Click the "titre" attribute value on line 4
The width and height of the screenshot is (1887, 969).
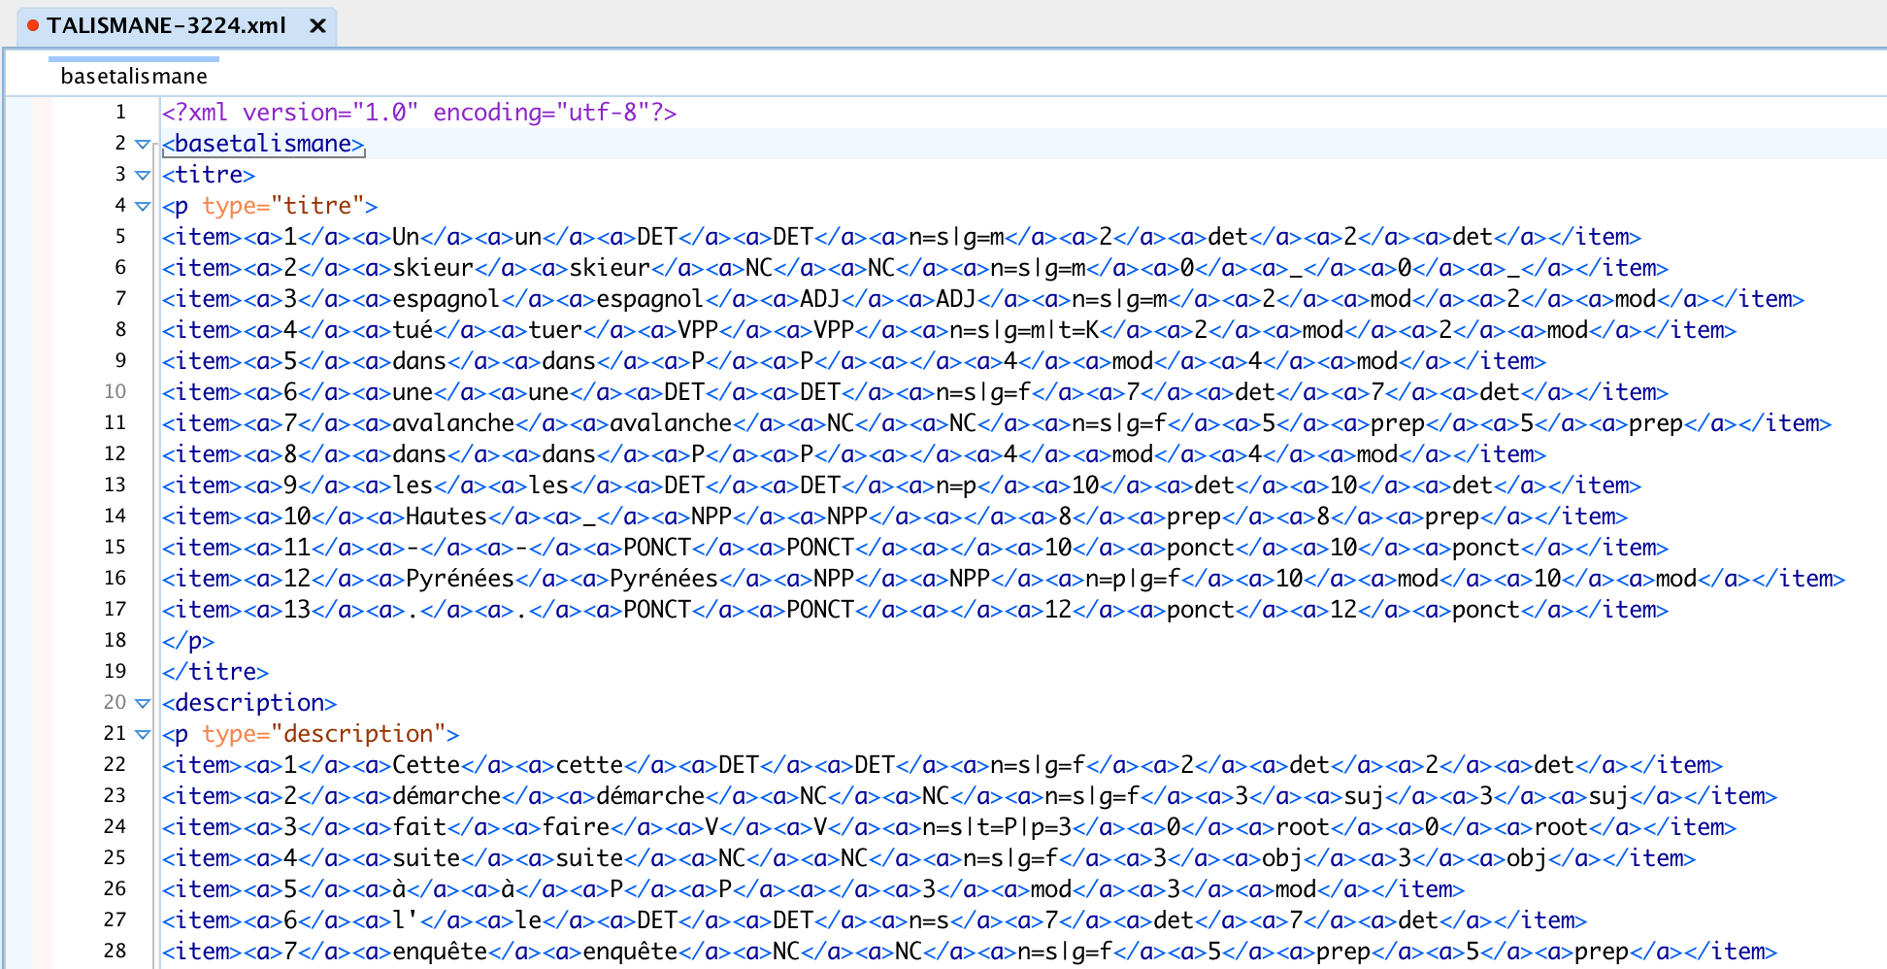point(317,206)
